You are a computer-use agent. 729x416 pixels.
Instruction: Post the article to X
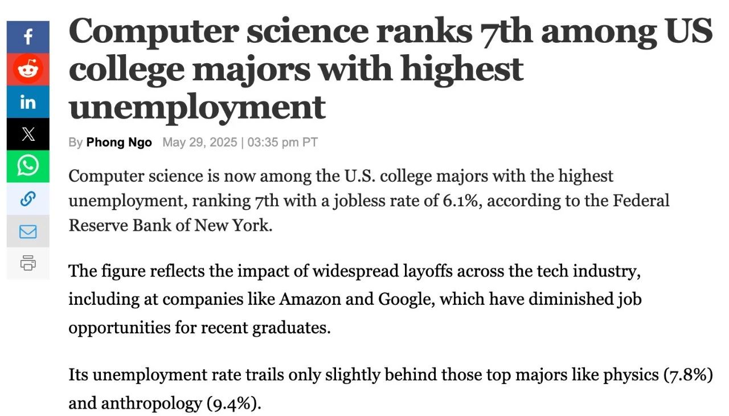[28, 134]
